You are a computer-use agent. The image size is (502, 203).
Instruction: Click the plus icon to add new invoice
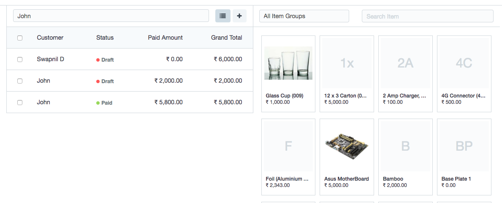pos(239,16)
